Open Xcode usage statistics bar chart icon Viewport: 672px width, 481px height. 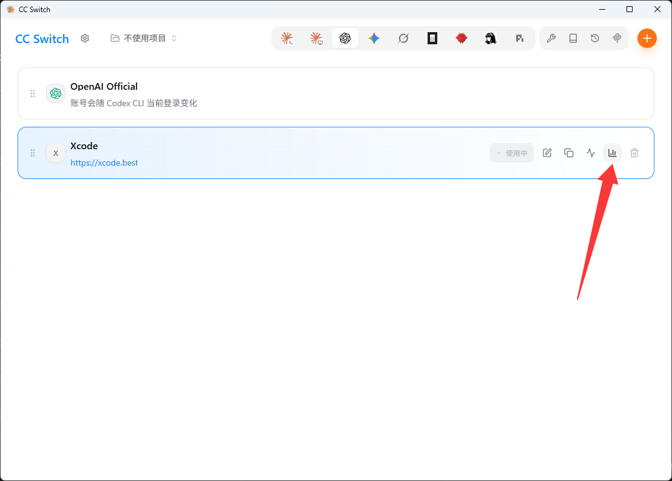pos(613,153)
